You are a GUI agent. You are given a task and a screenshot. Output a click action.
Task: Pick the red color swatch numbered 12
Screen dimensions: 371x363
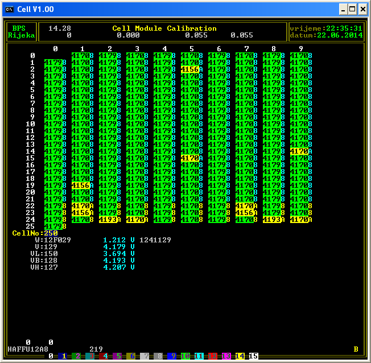(213, 356)
